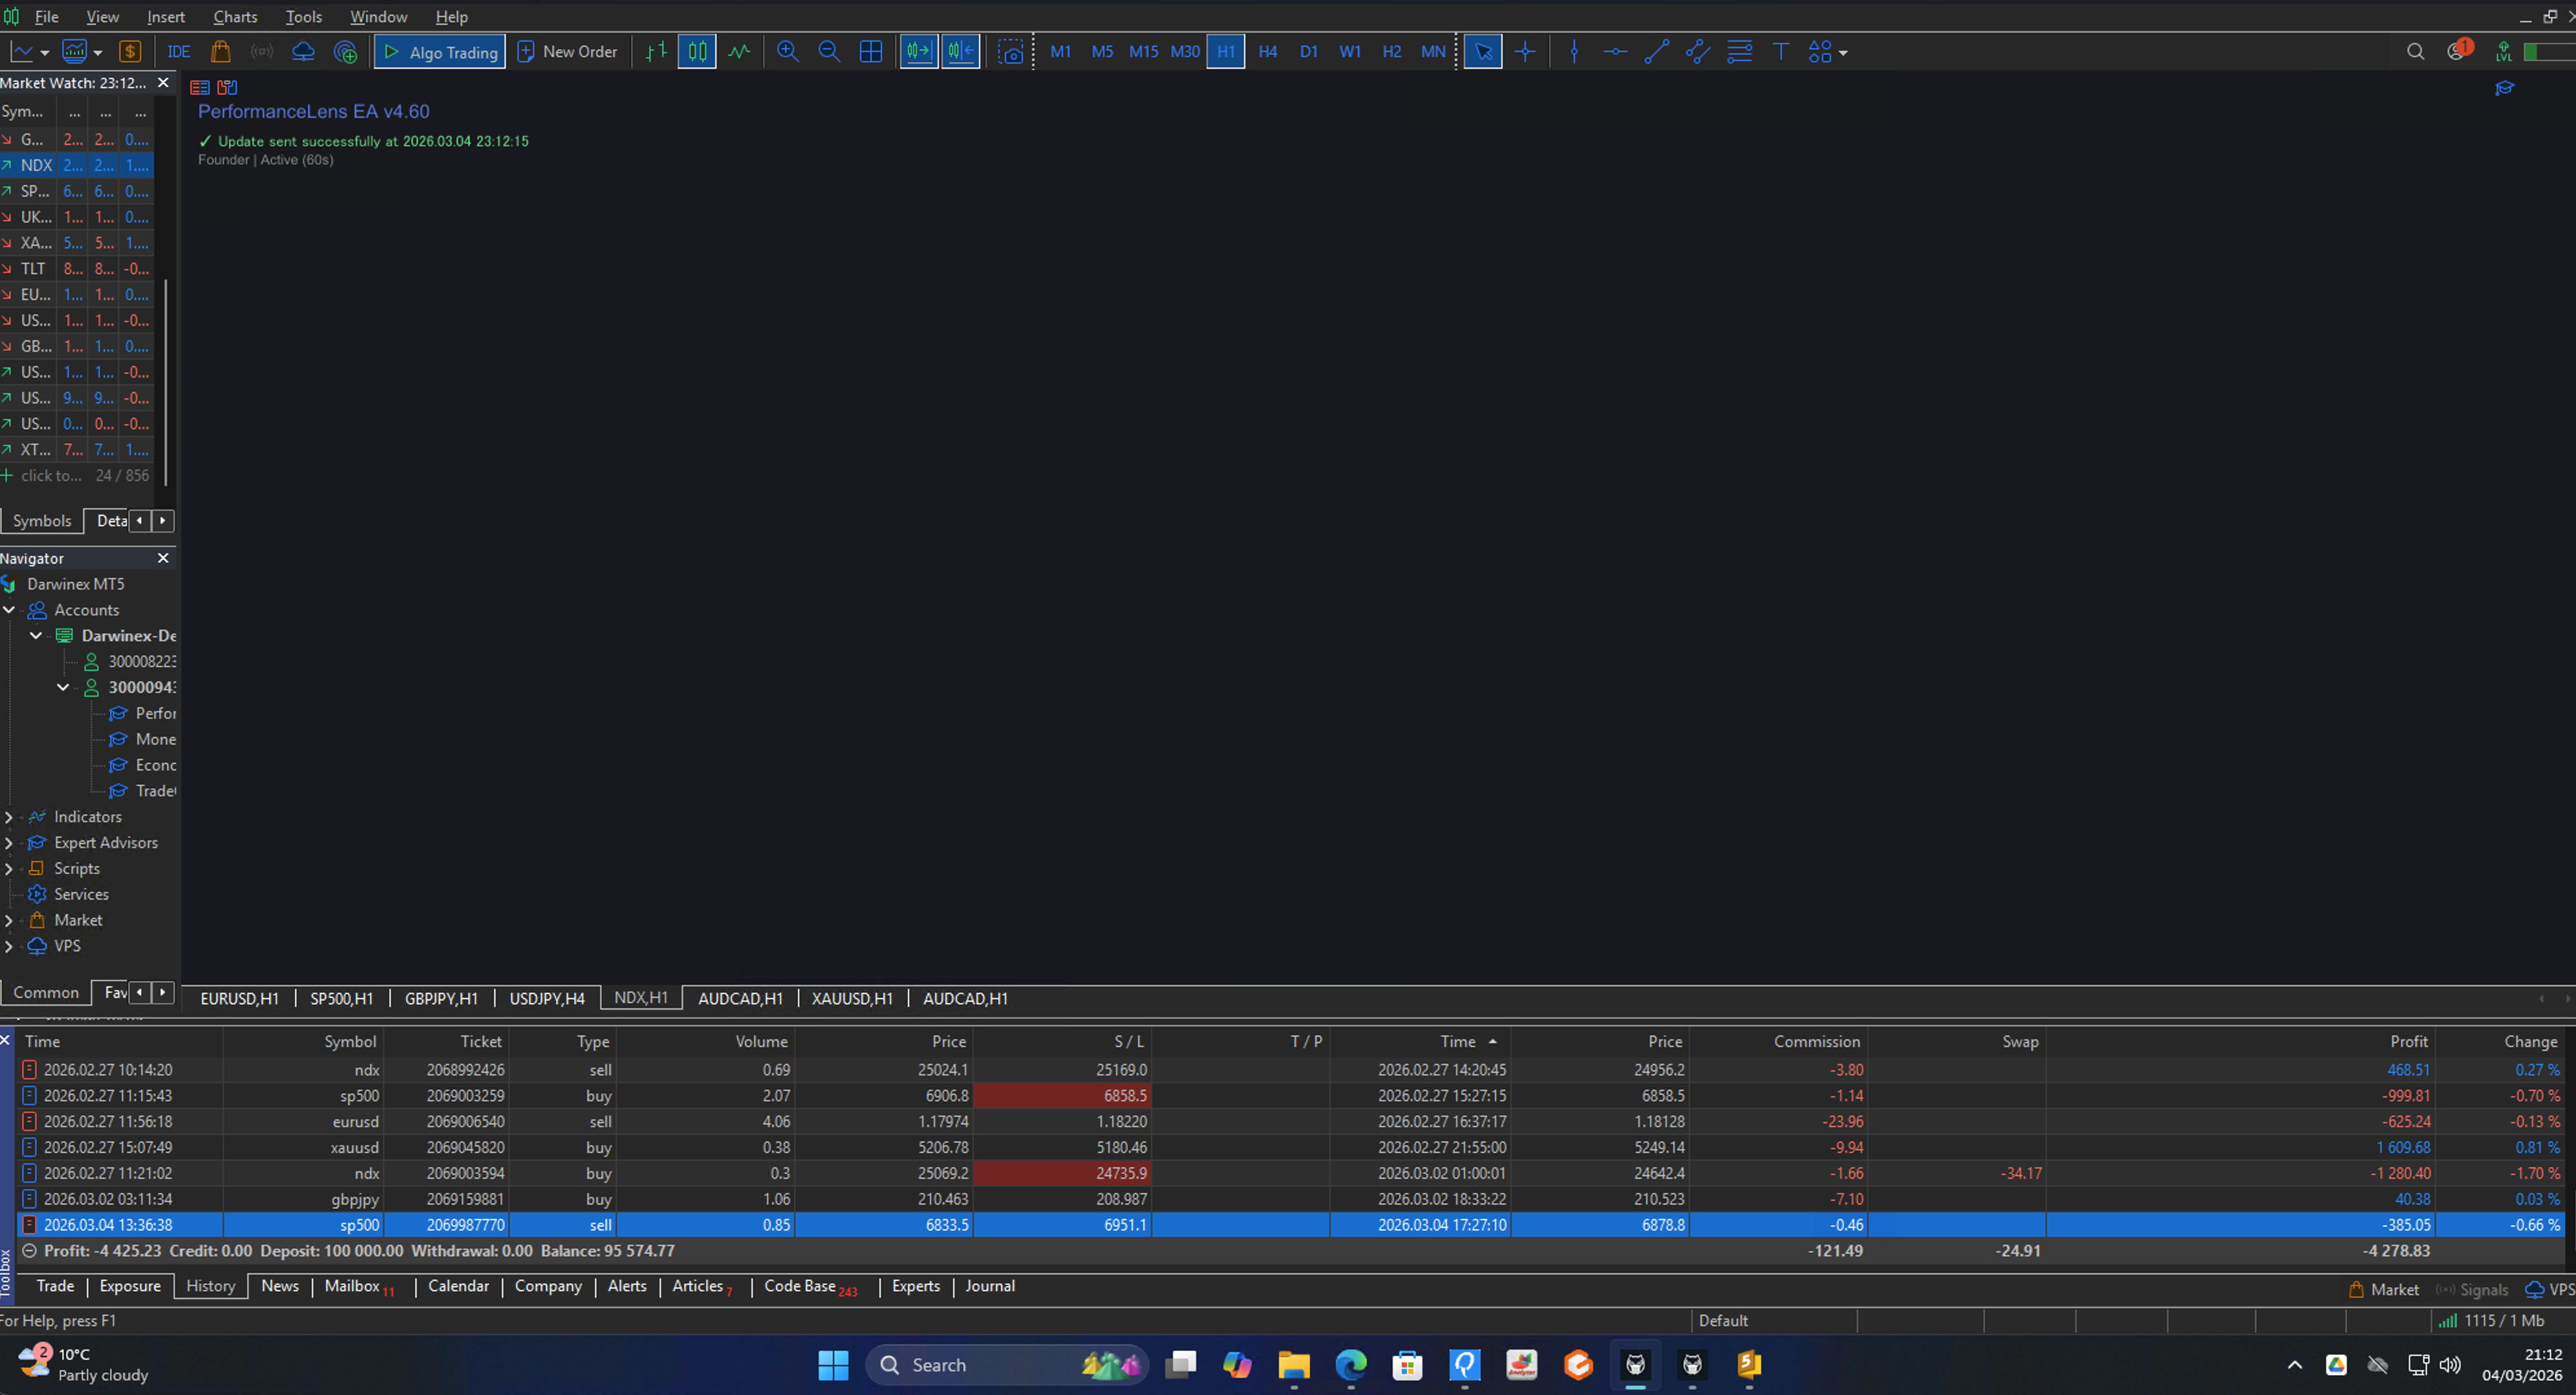Open a New Order

coord(568,51)
